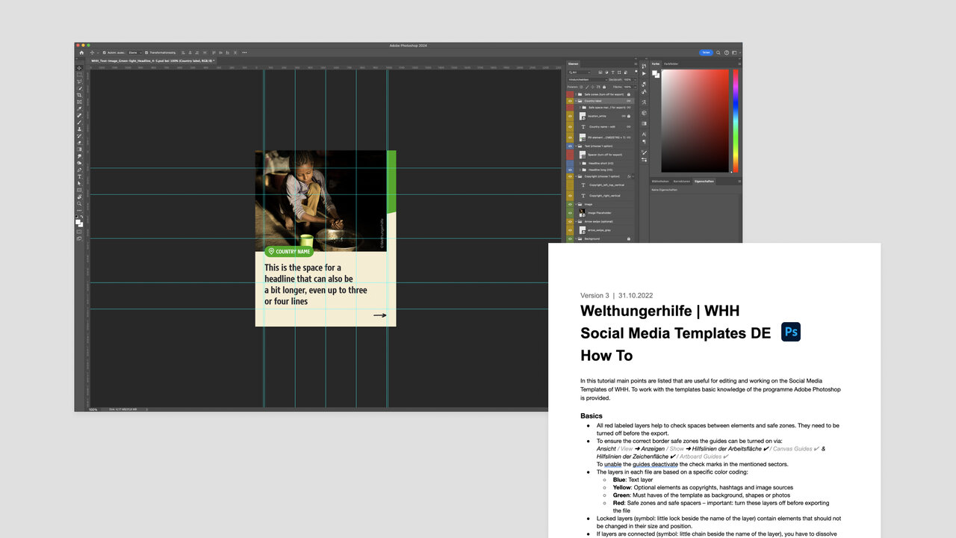Select the Horizontal Type tool
Viewport: 956px width, 538px height.
(79, 176)
